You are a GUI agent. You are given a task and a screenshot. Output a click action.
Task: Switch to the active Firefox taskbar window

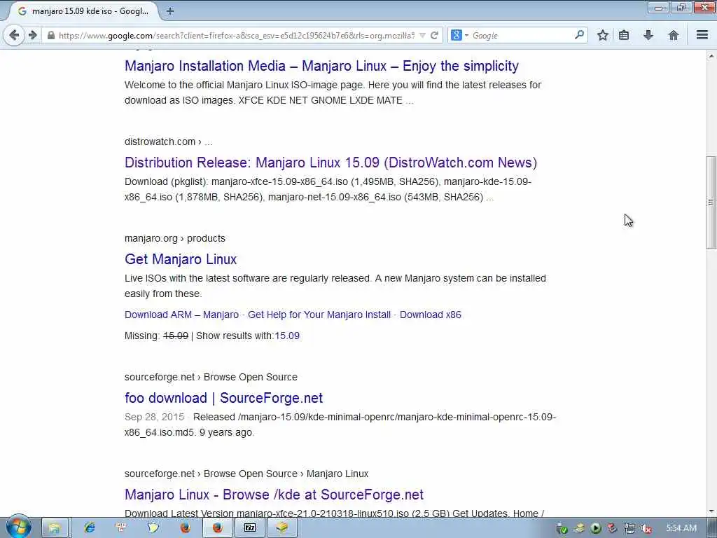tap(217, 528)
